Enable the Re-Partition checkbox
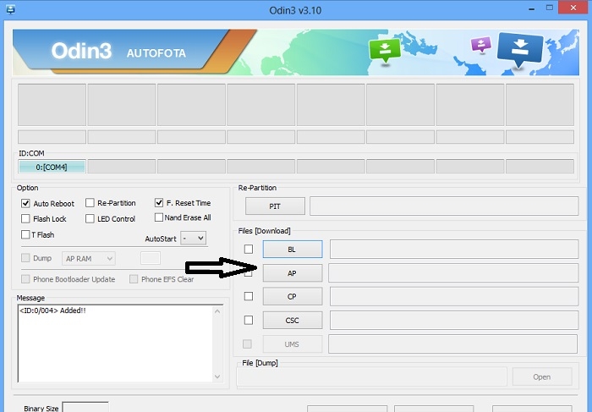592x412 pixels. [90, 203]
